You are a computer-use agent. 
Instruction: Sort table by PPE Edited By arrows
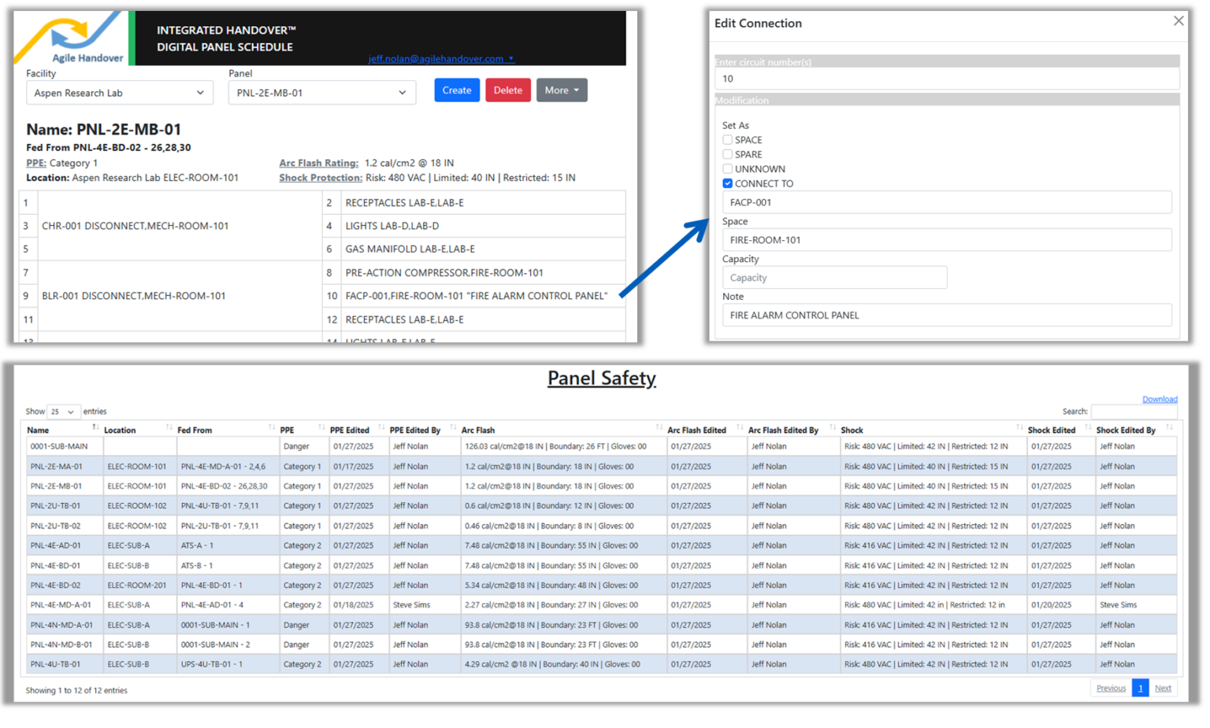[453, 427]
